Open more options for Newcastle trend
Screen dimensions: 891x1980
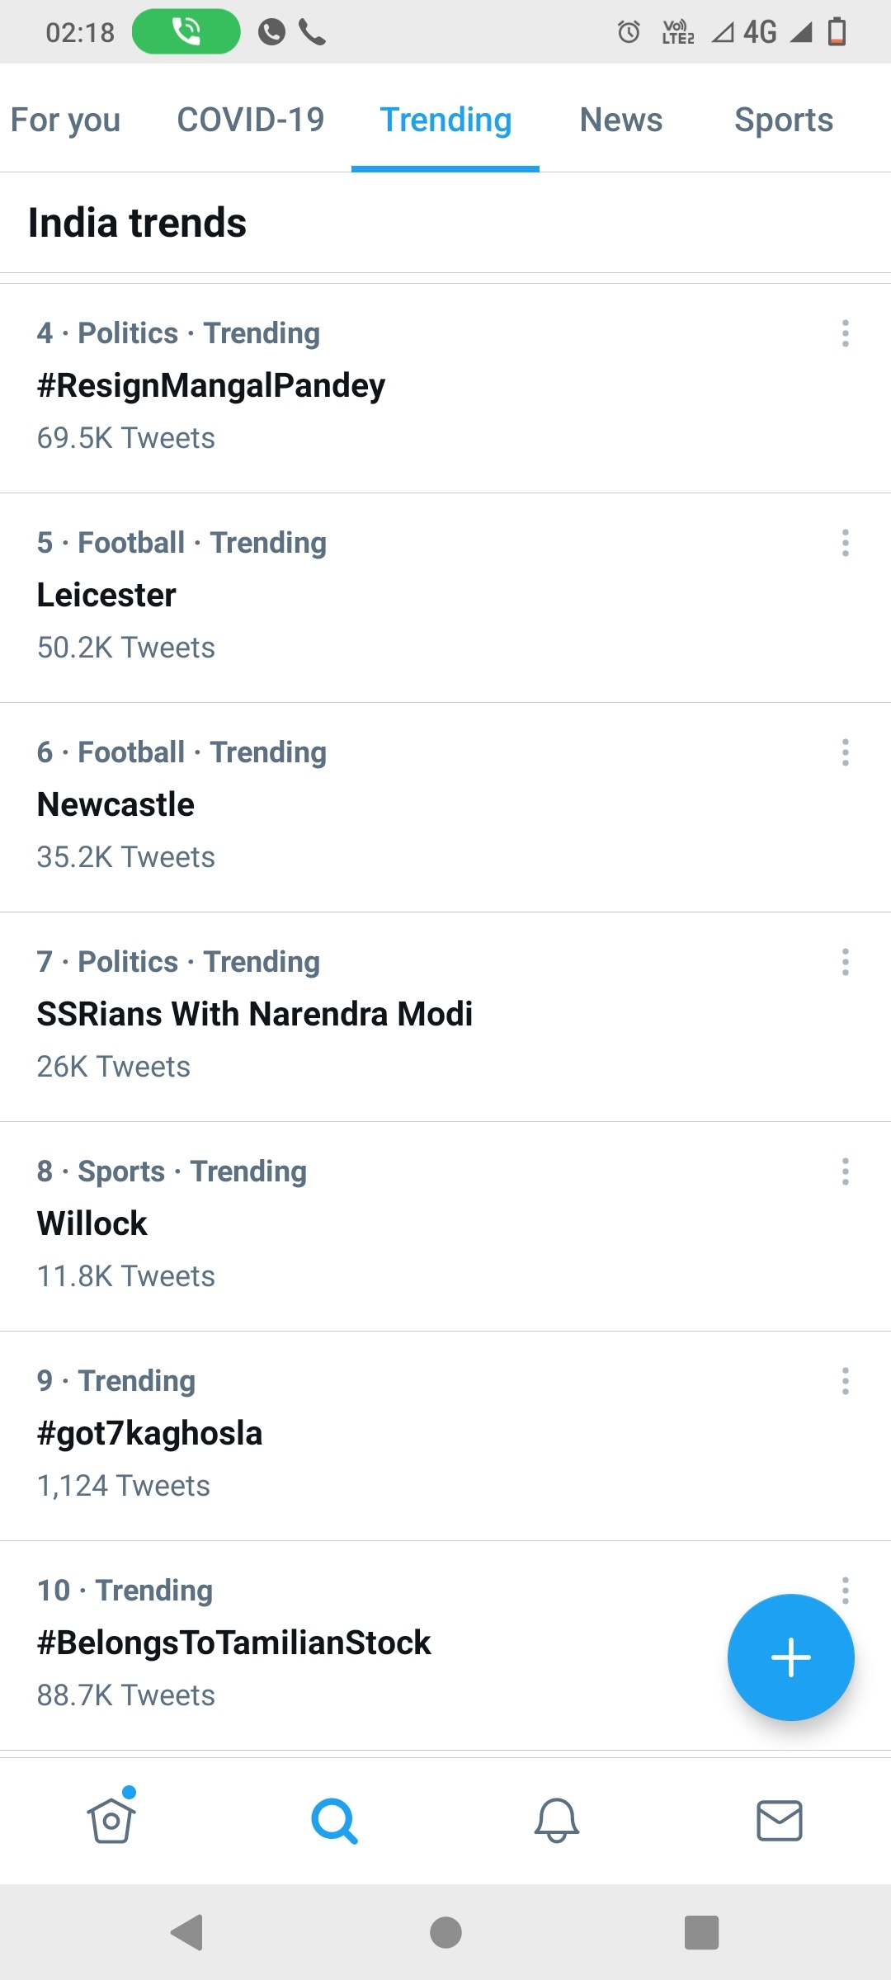pyautogui.click(x=845, y=752)
